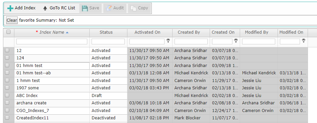Tick the checkbox for 01 hmm test--ab
This screenshot has height=123, width=317.
(7, 73)
